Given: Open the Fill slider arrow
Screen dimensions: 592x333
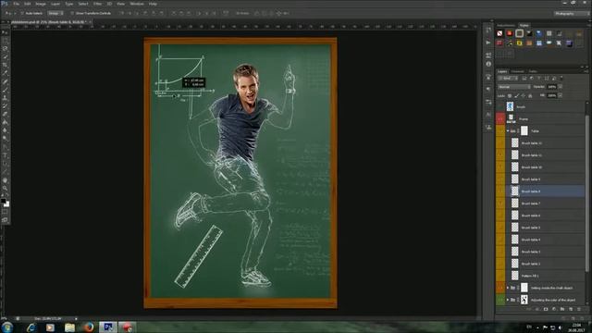Looking at the screenshot, I should click(x=560, y=95).
